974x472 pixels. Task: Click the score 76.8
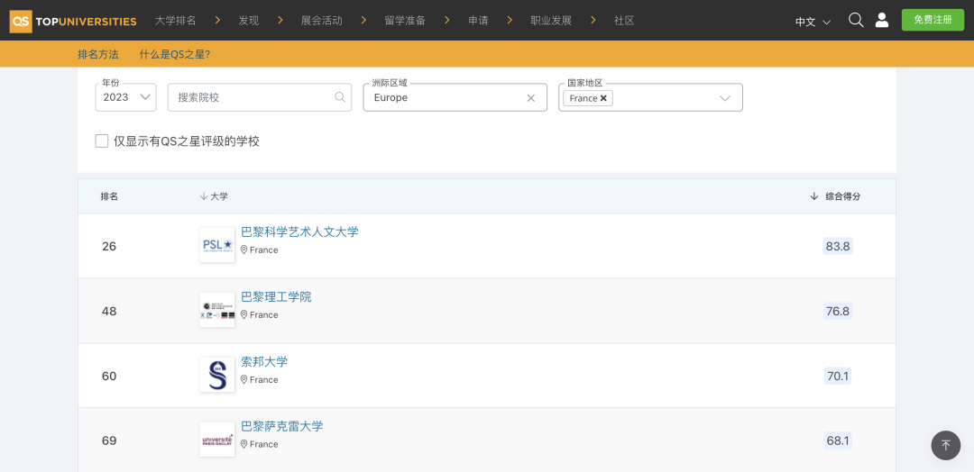[x=837, y=312]
